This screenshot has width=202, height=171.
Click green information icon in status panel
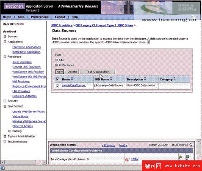188,156
